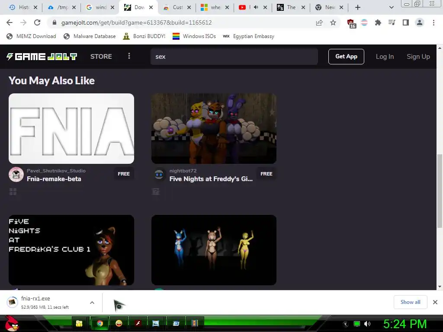Open the smiley face taskbar app
This screenshot has height=332, width=443.
click(119, 323)
